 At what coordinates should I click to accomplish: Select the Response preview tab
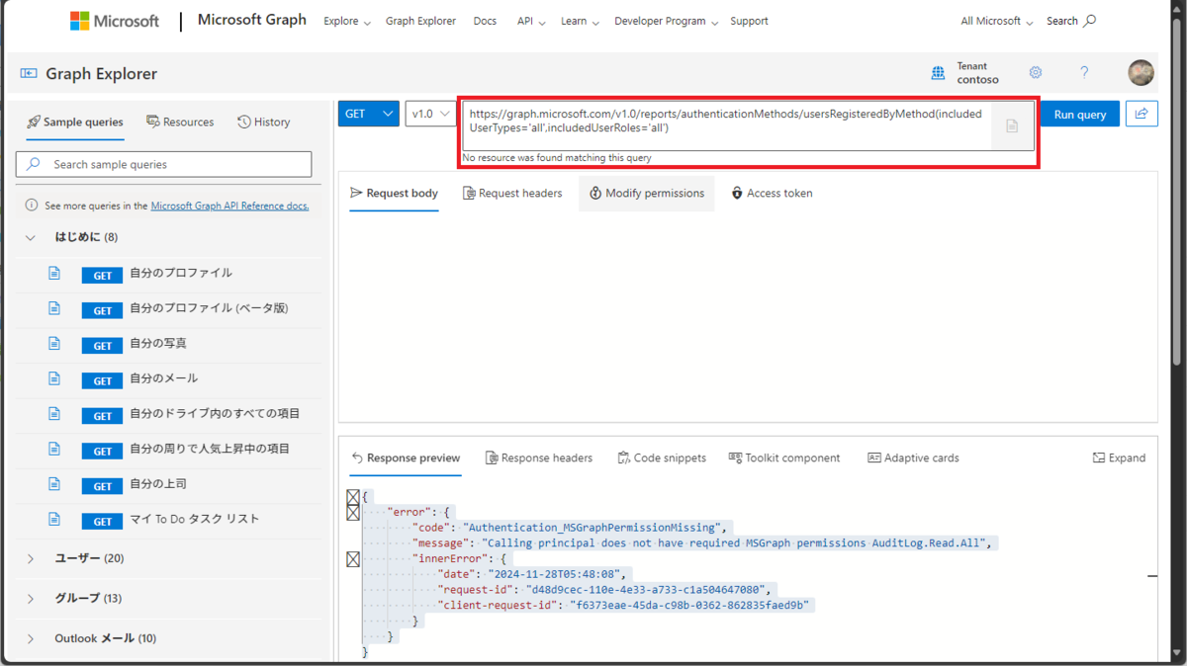tap(406, 458)
